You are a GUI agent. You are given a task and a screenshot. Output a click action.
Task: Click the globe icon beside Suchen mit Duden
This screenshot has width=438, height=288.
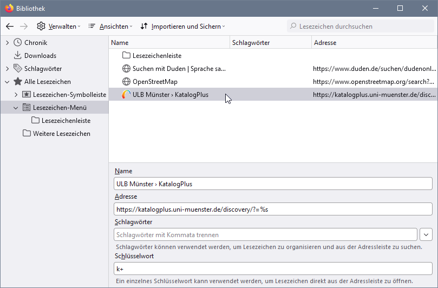coord(126,69)
